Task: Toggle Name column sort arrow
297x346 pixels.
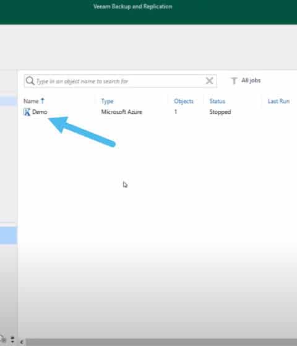Action: pos(43,101)
